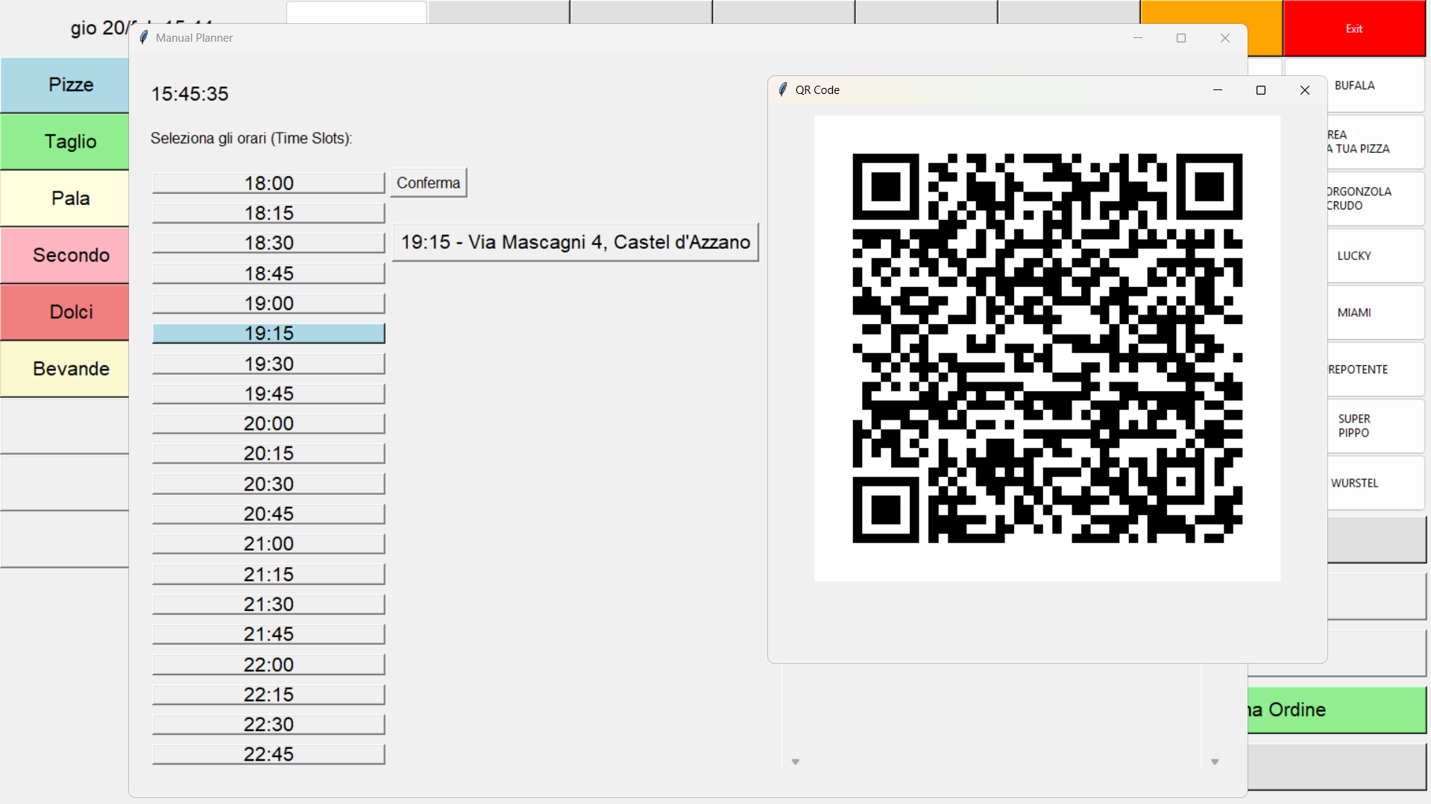The image size is (1431, 804).
Task: Click the QR code image
Action: [1047, 348]
